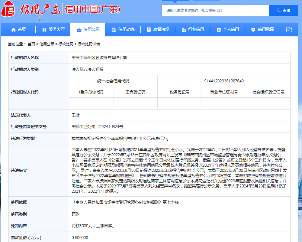302x242 pixels.
Task: Open the 信用承诺 nav menu item
Action: click(263, 29)
